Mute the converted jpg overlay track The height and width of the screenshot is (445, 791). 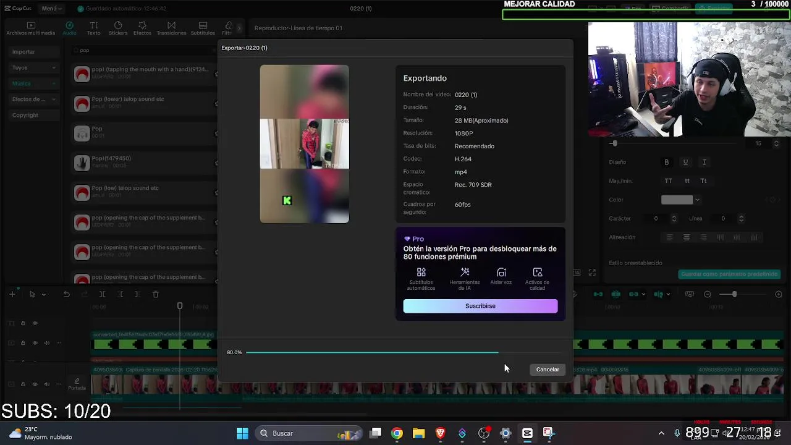tap(46, 343)
